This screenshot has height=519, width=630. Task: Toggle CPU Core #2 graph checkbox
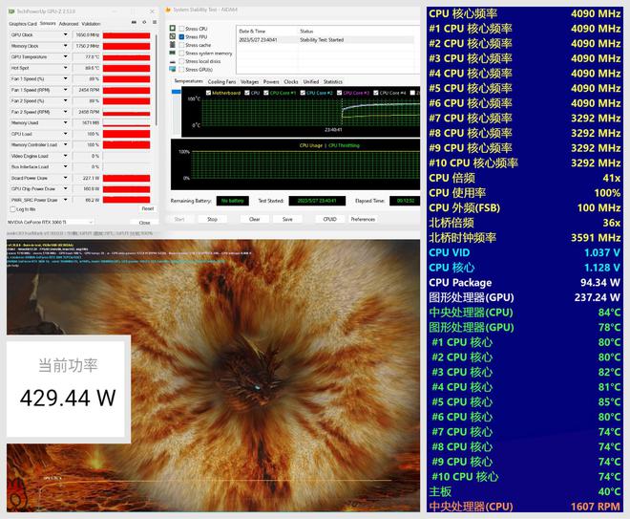click(x=303, y=93)
